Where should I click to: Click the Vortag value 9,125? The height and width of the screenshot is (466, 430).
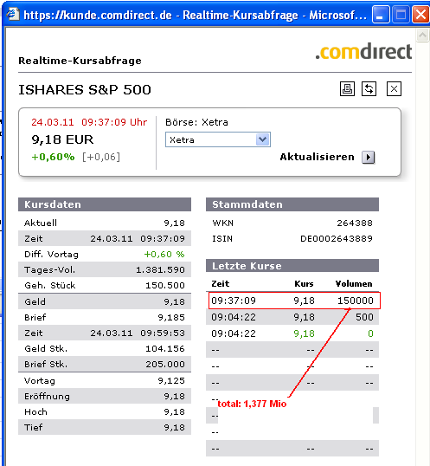point(171,380)
